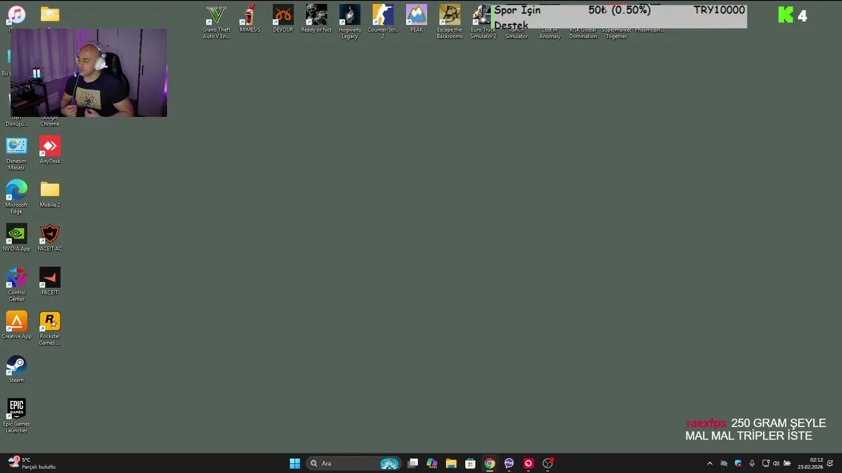Viewport: 842px width, 473px height.
Task: Select Microsoft Edge desktop icon
Action: tap(16, 197)
